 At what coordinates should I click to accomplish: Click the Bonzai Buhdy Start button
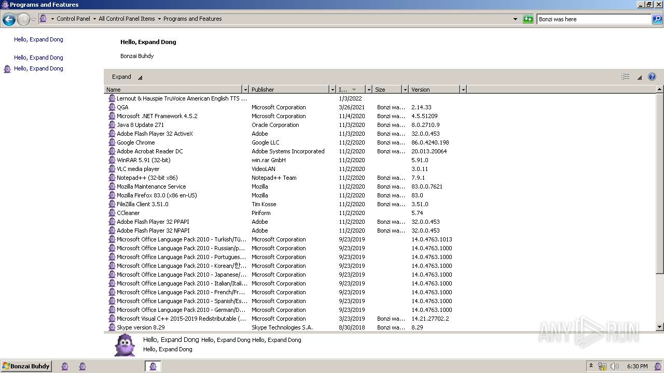click(x=26, y=366)
